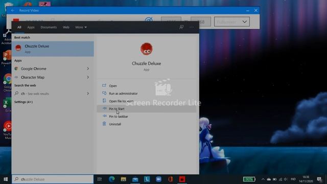Choose Pin to Start
The image size is (327, 184).
(x=147, y=109)
